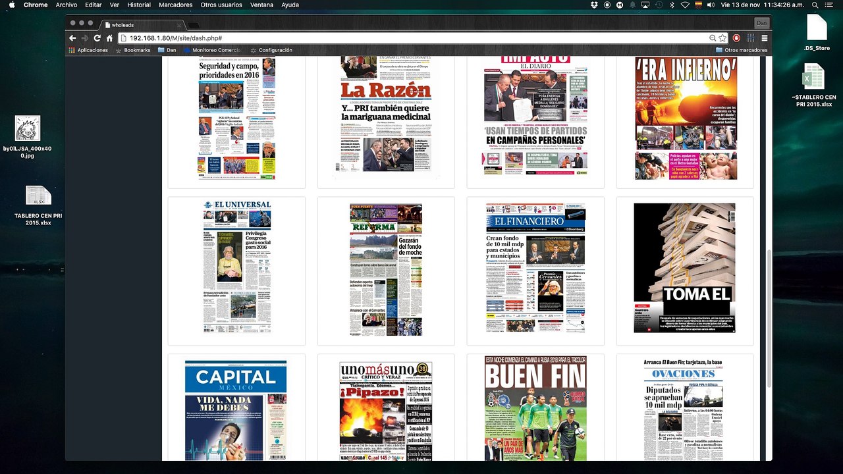The height and width of the screenshot is (474, 843).
Task: Click the Dan profile button
Action: (761, 23)
